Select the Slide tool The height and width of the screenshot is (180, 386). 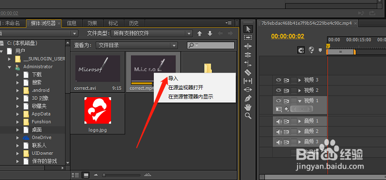(248, 90)
